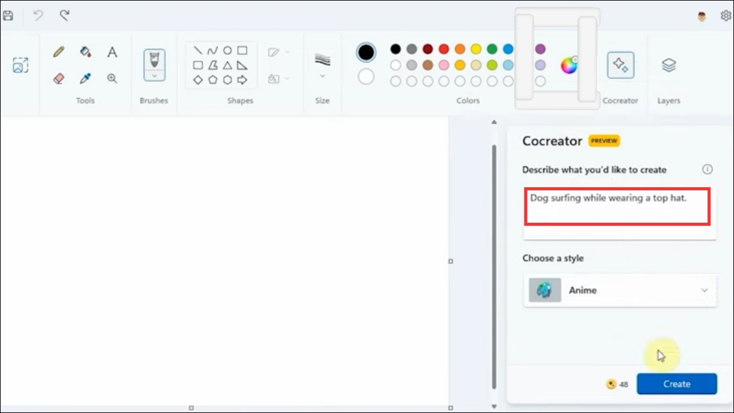
Task: Open the user account avatar
Action: [702, 16]
